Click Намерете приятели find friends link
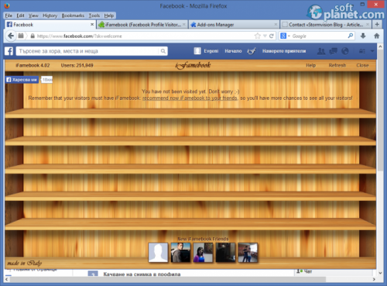This screenshot has height=286, width=387. 284,51
